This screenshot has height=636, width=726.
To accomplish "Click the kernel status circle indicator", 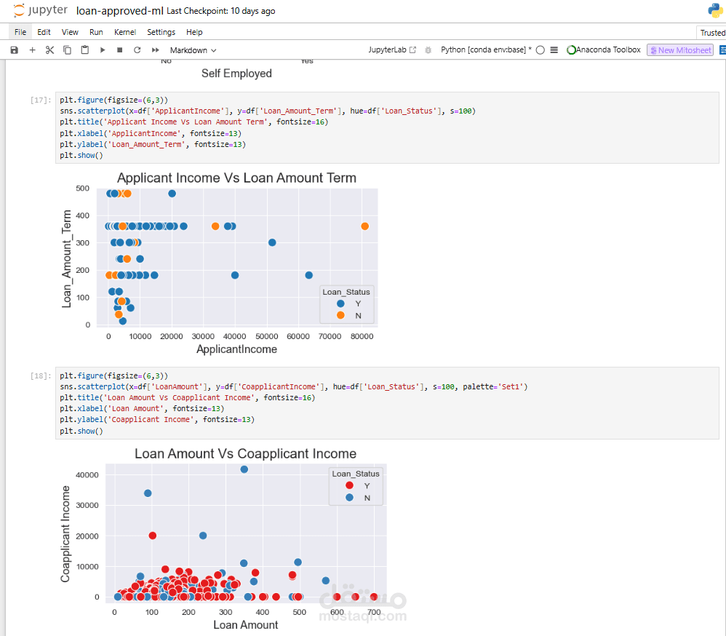I will 540,50.
